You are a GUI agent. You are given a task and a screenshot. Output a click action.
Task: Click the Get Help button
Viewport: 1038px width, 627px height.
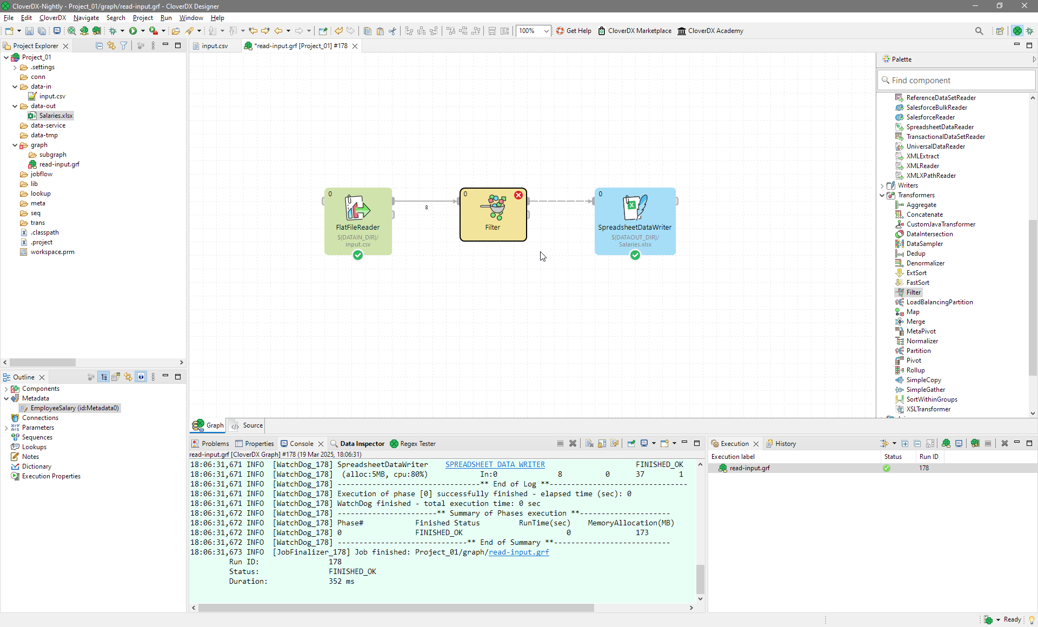coord(574,31)
